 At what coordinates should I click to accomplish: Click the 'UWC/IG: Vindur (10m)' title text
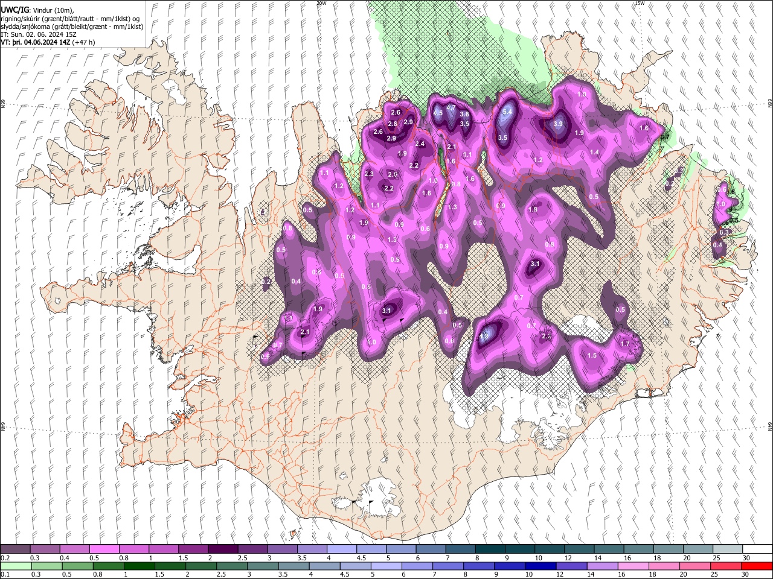[x=37, y=10]
